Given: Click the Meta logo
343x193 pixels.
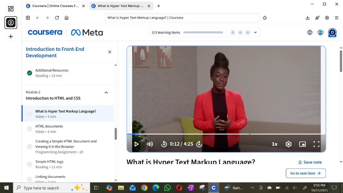Looking at the screenshot, I should (87, 32).
